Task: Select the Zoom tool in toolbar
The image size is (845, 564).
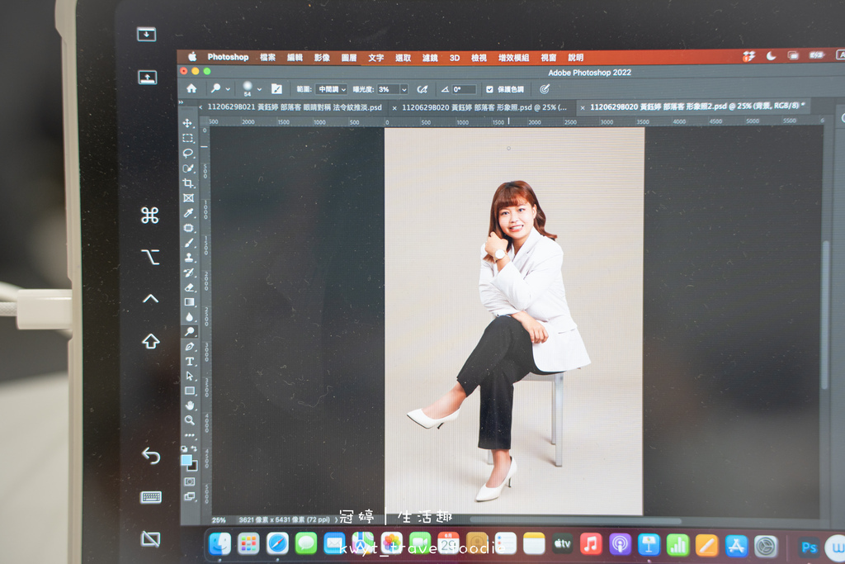Action: [x=189, y=419]
